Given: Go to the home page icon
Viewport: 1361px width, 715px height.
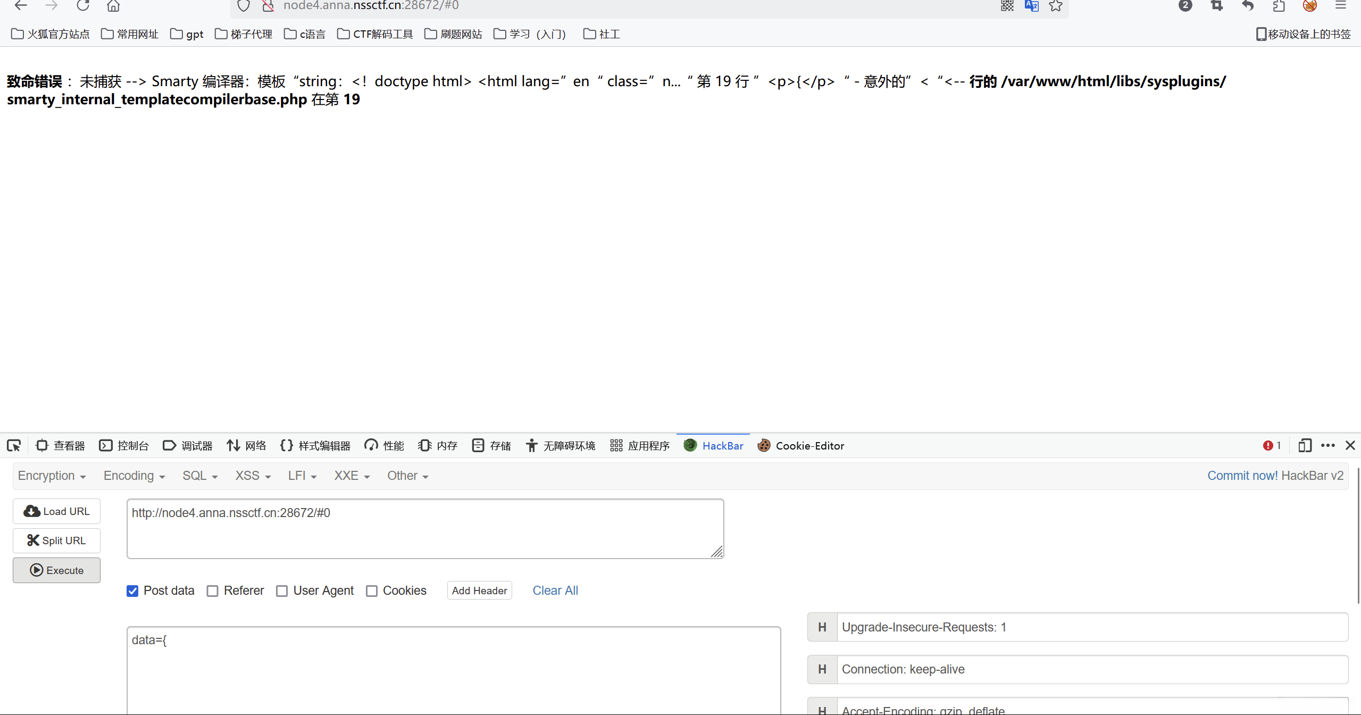Looking at the screenshot, I should (113, 6).
